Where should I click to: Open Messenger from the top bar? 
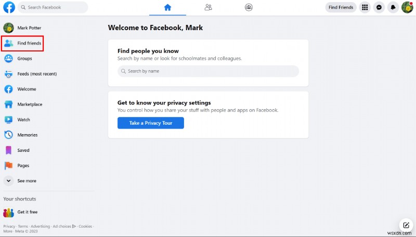[x=379, y=7]
